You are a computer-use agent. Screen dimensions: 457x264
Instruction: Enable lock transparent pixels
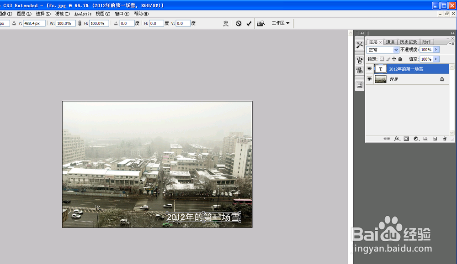coord(383,59)
